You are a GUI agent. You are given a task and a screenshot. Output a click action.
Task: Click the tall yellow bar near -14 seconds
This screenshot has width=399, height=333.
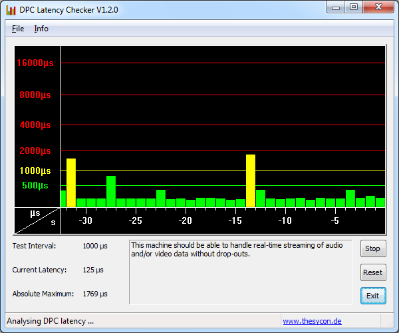tap(251, 180)
